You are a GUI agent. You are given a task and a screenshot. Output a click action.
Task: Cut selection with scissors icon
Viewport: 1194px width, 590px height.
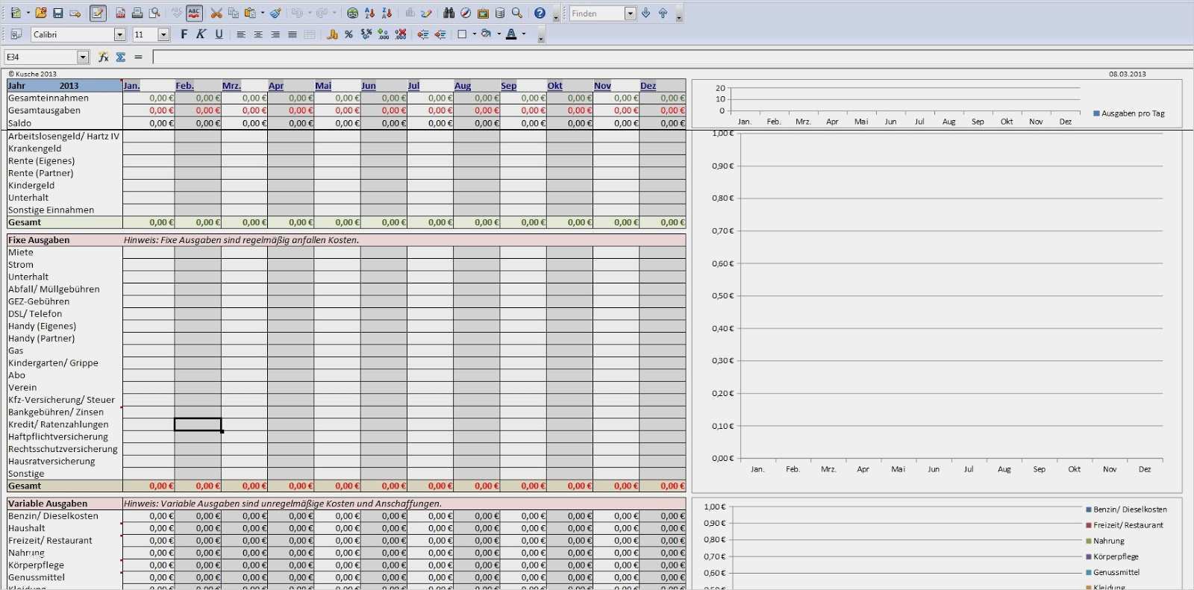point(216,13)
